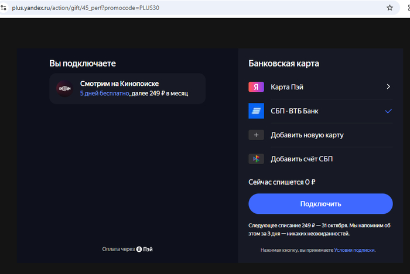410x274 pixels.
Task: Click the plus icon for a new card
Action: tap(256, 135)
